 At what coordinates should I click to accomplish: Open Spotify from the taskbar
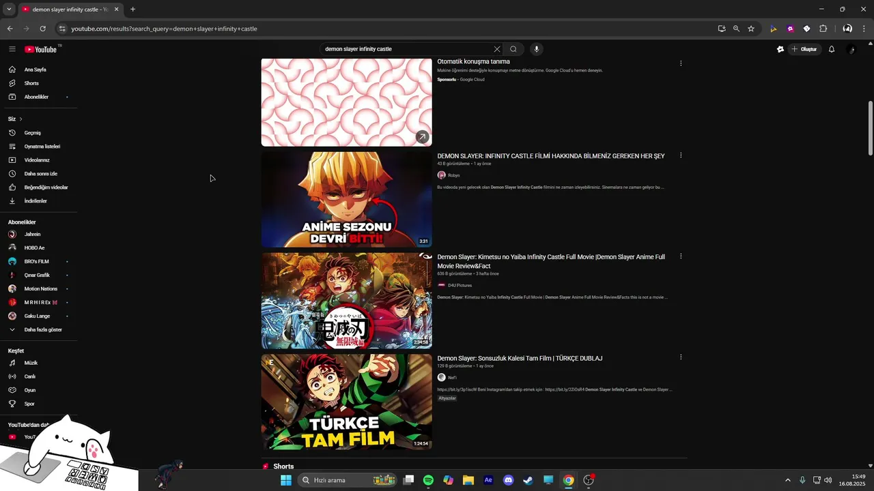(428, 480)
